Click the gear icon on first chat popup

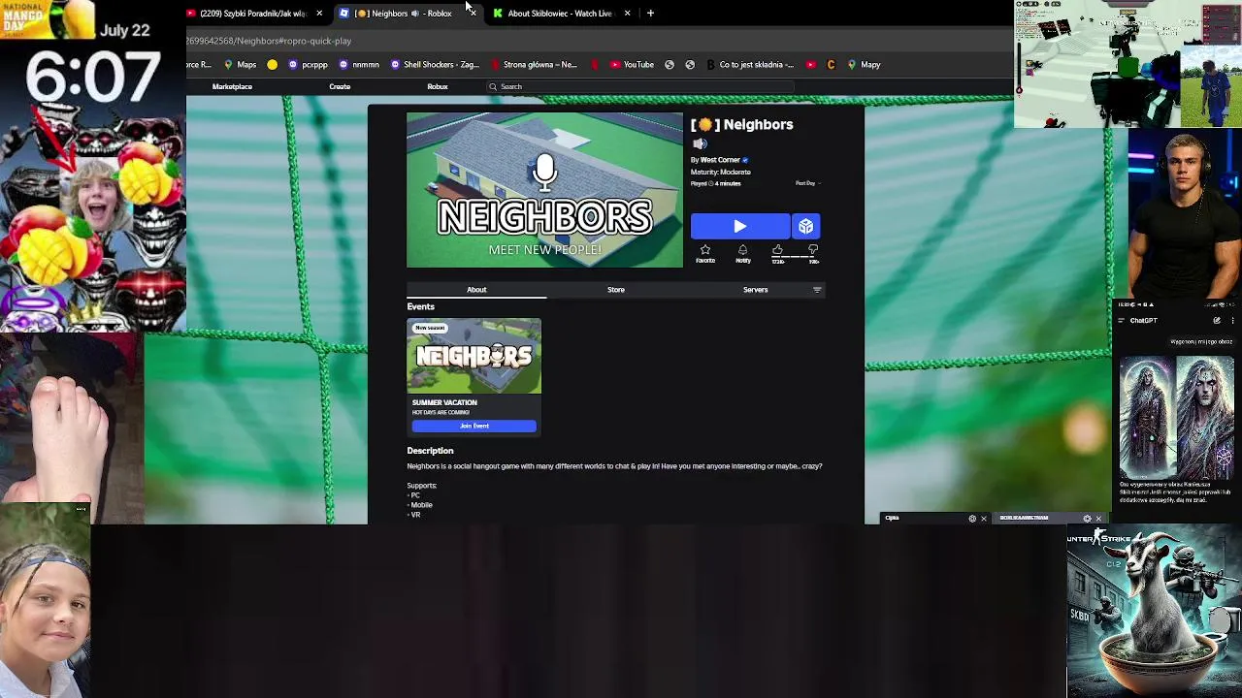[972, 519]
